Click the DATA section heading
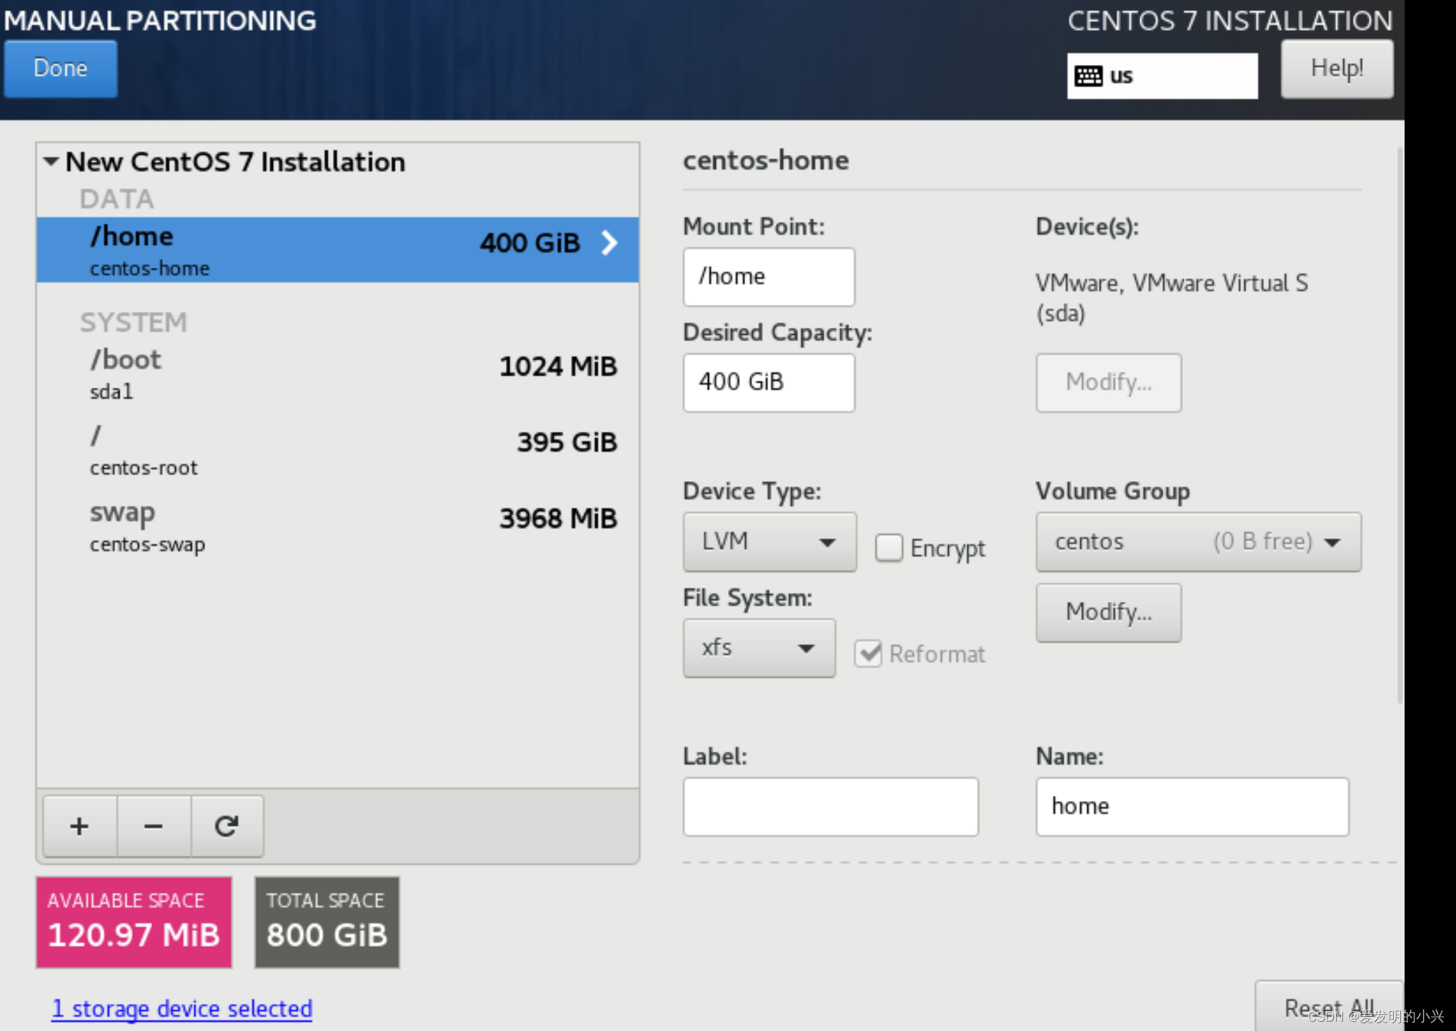The width and height of the screenshot is (1456, 1031). click(x=116, y=198)
